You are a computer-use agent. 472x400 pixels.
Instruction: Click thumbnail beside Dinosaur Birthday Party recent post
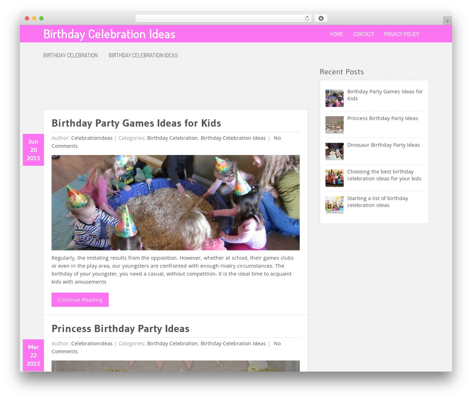[x=334, y=151]
